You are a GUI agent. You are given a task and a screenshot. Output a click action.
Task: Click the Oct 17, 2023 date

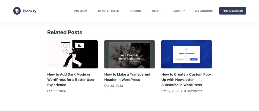170,91
